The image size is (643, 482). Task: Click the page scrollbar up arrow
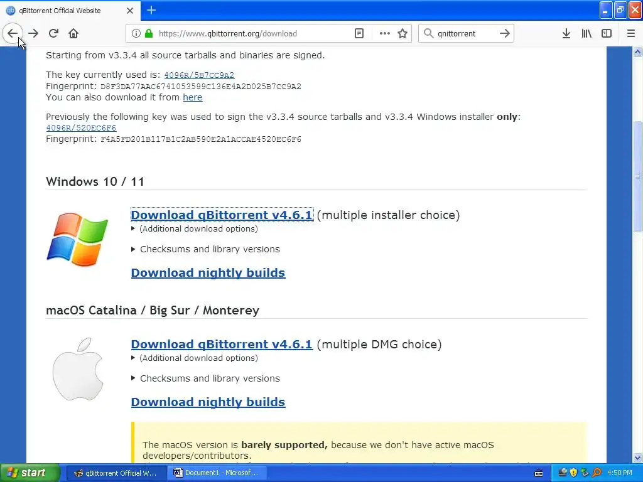click(x=638, y=51)
